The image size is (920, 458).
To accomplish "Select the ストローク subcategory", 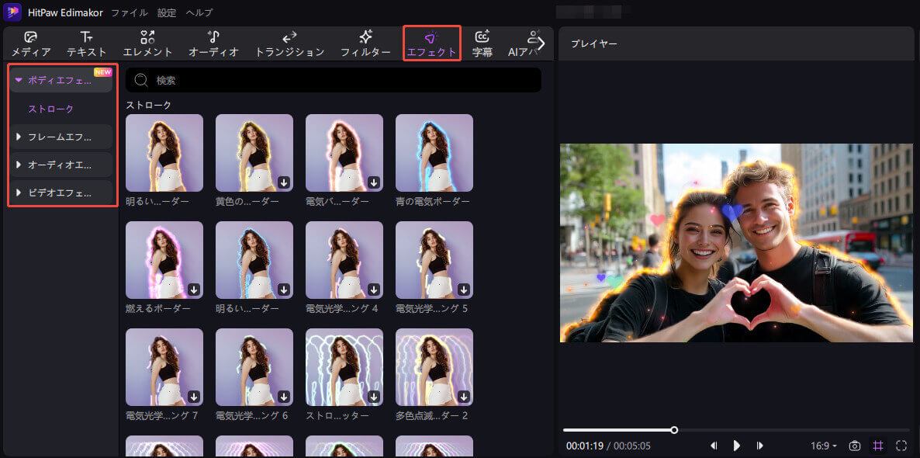I will 51,109.
